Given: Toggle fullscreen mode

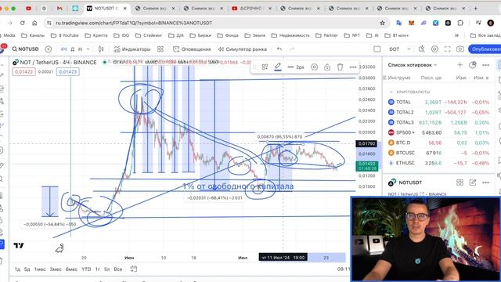Looking at the screenshot, I should click(x=447, y=49).
